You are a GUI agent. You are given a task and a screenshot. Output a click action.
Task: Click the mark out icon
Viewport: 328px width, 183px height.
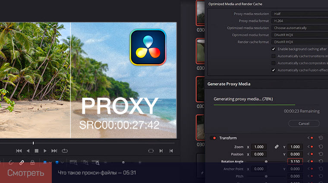click(x=171, y=151)
